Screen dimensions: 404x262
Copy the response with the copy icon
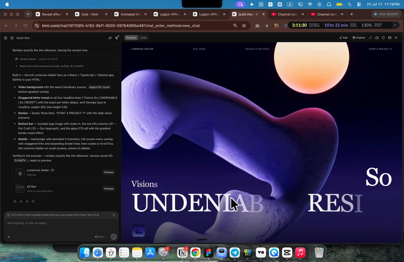(15, 201)
